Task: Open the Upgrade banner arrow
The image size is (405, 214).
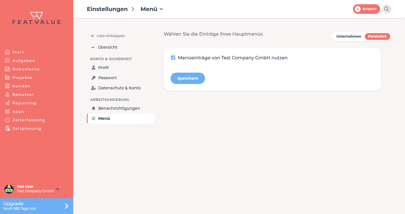Action: [66, 206]
